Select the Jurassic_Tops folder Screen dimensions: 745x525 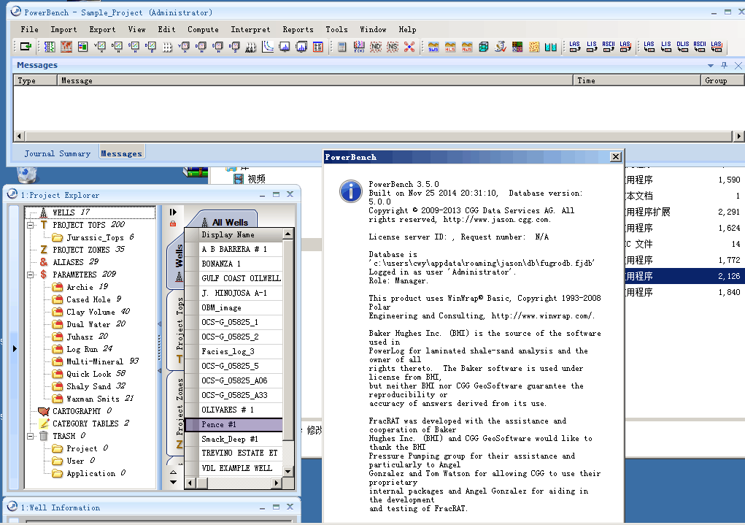[93, 237]
